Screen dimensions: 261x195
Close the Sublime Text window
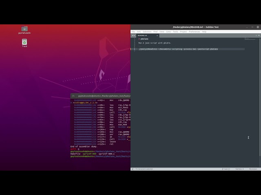(258, 27)
